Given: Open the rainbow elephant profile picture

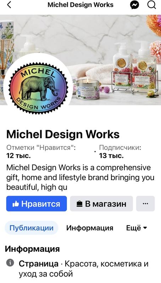Looking at the screenshot, I should tap(38, 88).
